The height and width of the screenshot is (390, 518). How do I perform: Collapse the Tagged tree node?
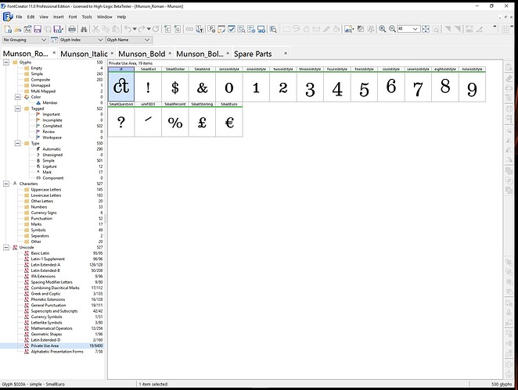[x=17, y=109]
